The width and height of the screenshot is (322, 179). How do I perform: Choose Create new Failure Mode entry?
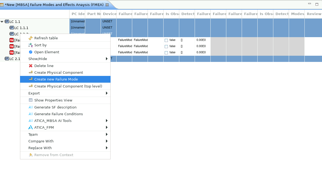[65, 79]
